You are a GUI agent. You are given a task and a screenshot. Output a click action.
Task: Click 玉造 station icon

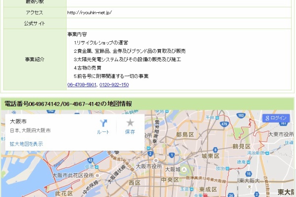tap(191, 189)
